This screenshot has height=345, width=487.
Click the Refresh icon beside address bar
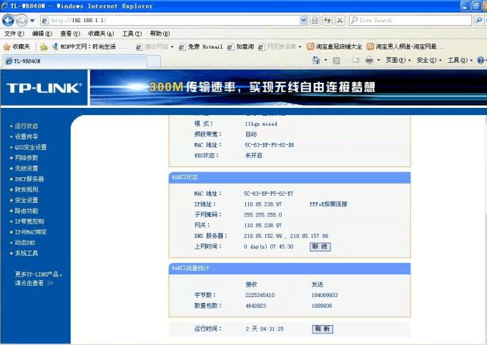[327, 21]
